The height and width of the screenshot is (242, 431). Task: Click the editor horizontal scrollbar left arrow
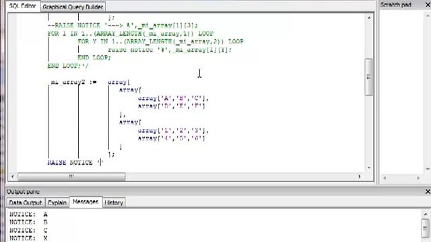12,176
